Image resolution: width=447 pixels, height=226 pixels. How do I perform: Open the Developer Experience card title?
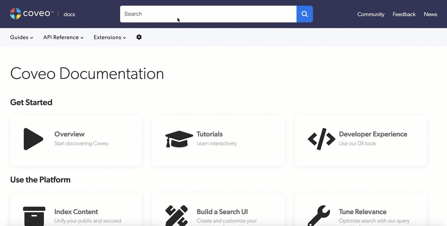(373, 134)
